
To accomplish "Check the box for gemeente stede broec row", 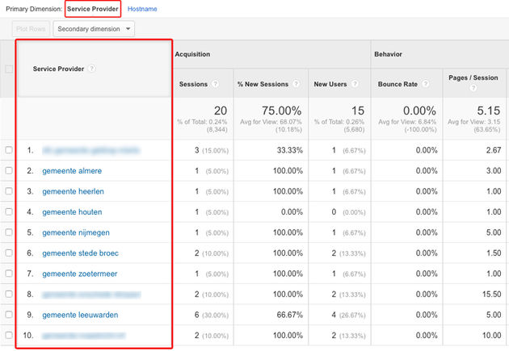I will (9, 253).
